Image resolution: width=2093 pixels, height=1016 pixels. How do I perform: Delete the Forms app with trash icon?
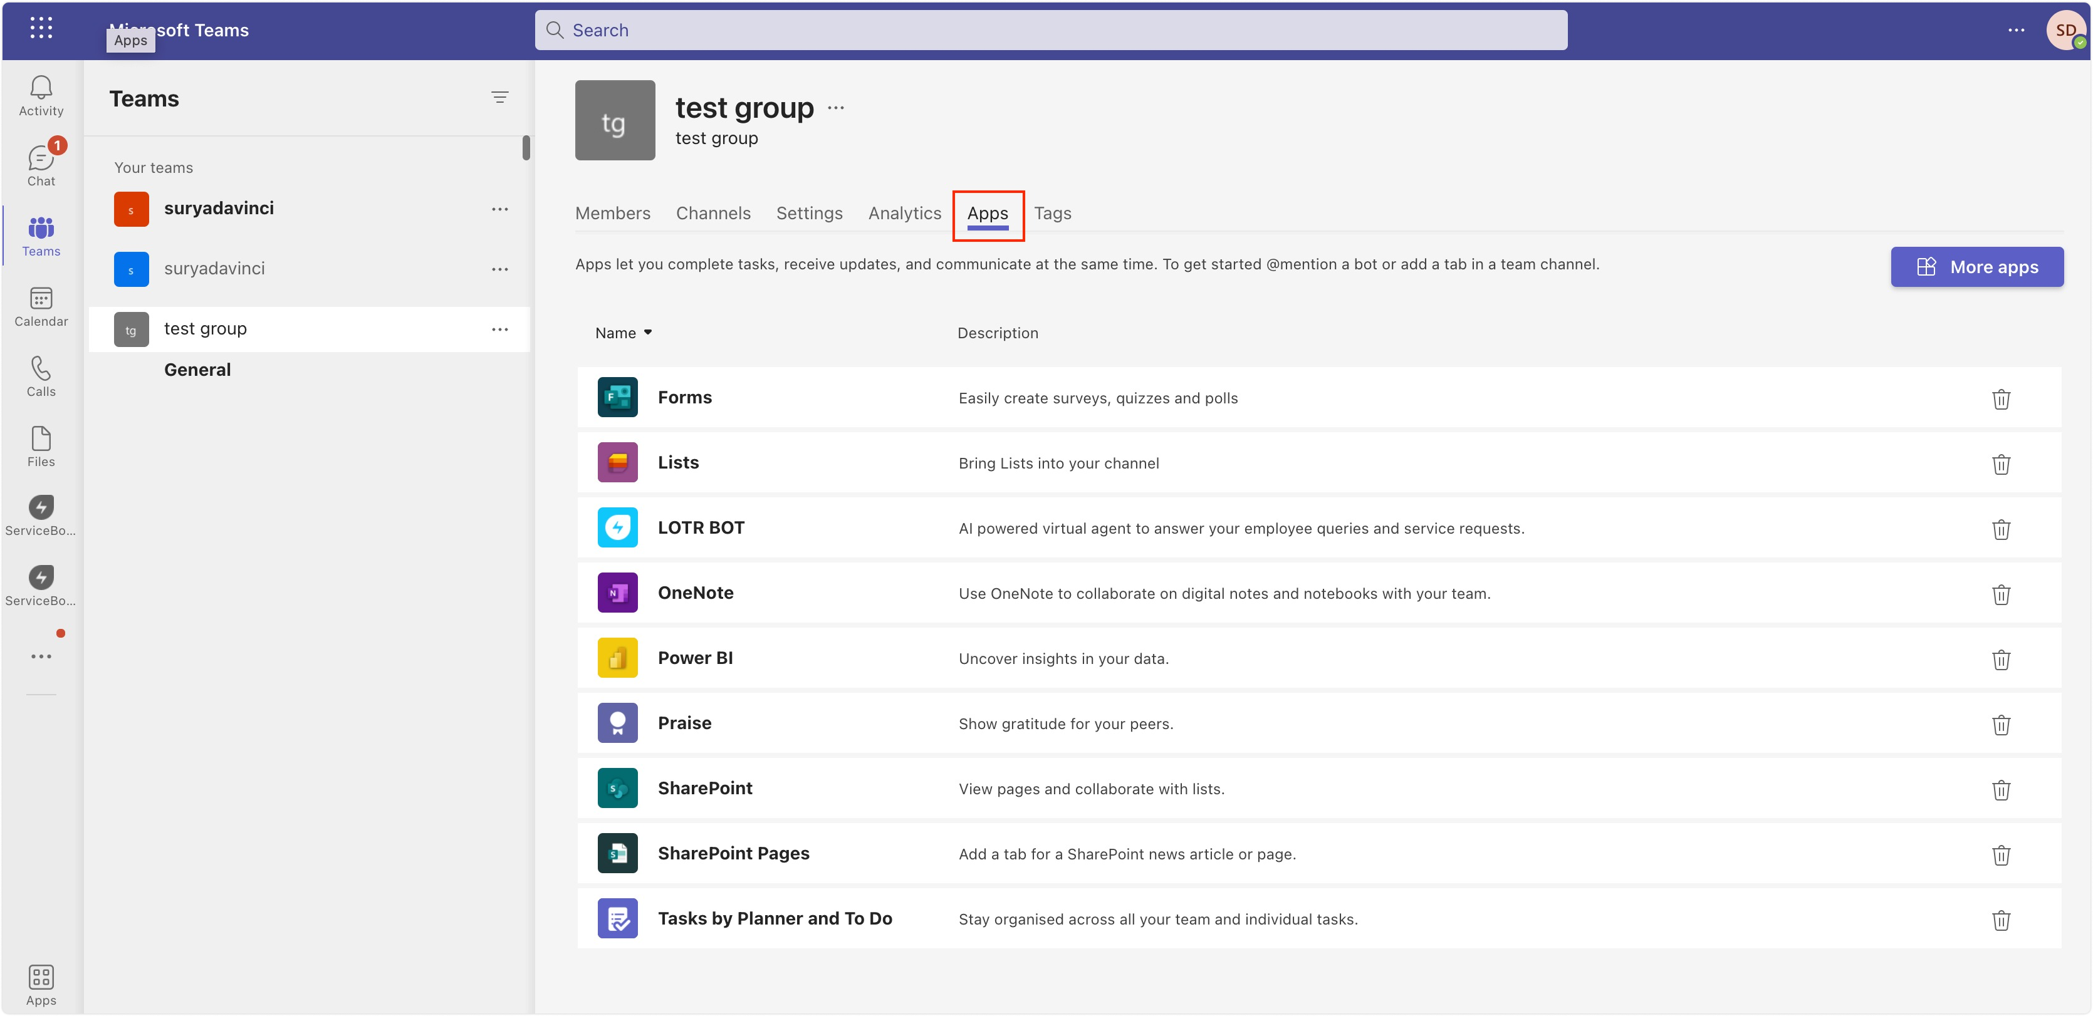2000,399
